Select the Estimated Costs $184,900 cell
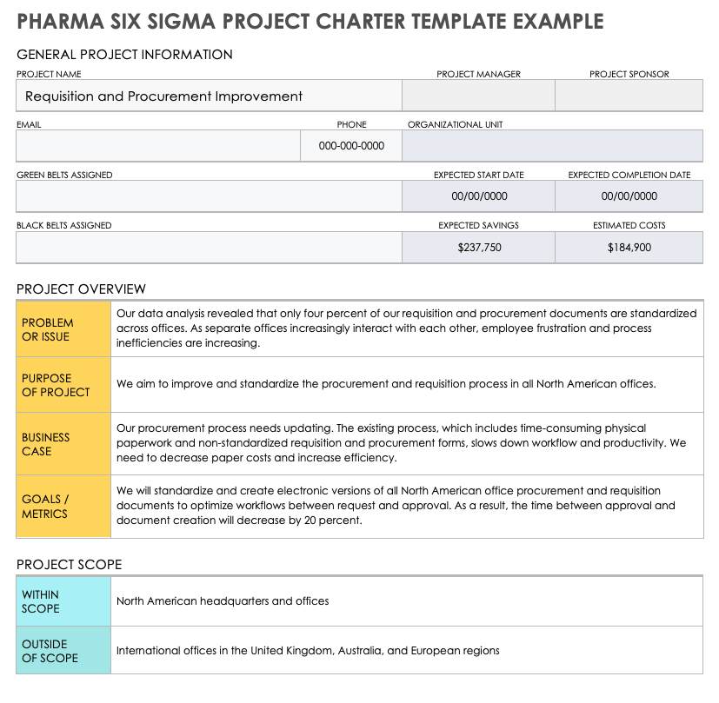The image size is (719, 703). tap(629, 248)
